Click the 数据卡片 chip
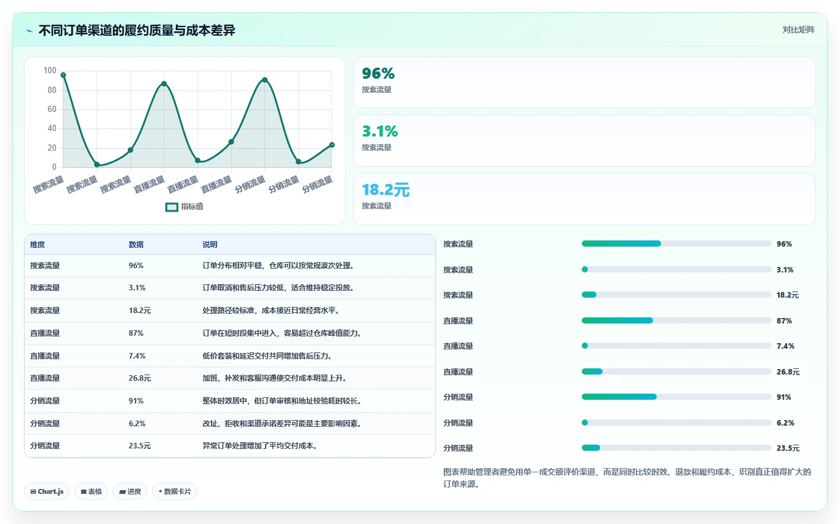Viewport: 840px width, 524px height. click(175, 491)
